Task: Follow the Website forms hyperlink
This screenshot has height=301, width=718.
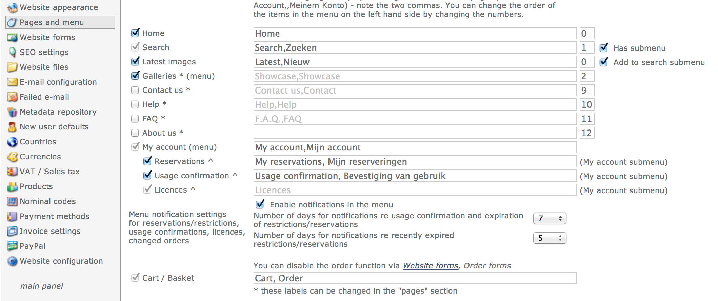Action: (x=430, y=266)
